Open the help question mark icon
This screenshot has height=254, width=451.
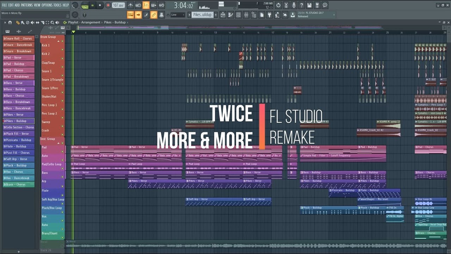click(x=302, y=5)
